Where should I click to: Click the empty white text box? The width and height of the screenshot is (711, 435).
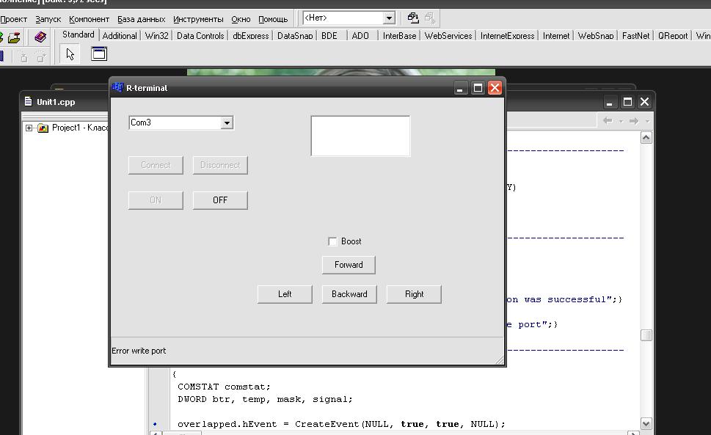(x=360, y=136)
